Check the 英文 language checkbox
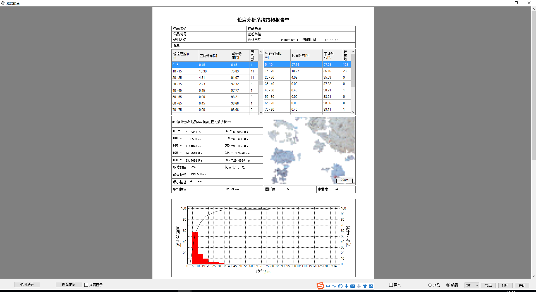 tap(391, 285)
